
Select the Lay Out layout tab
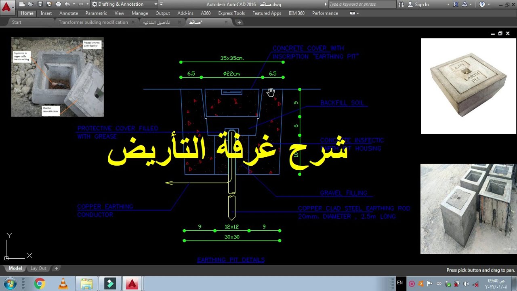coord(38,268)
